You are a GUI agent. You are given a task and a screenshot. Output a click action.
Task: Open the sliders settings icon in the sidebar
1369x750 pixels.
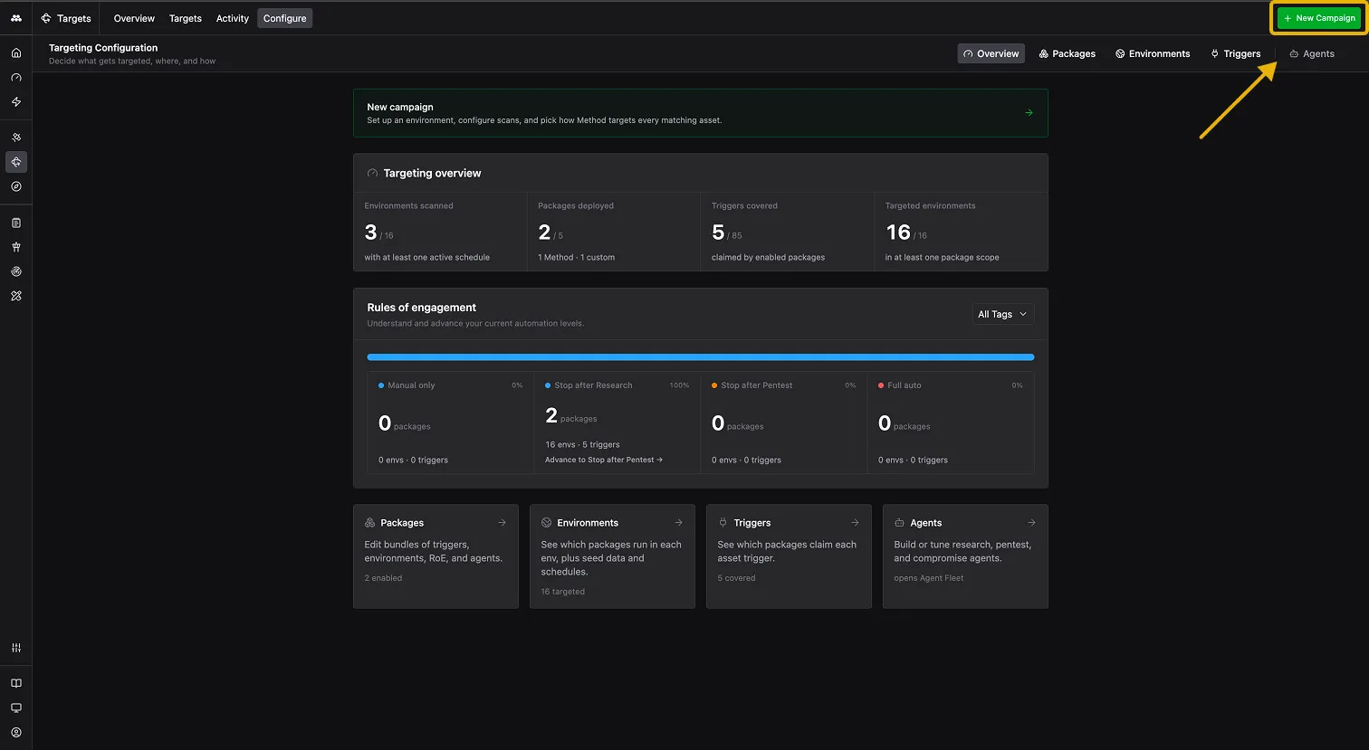(x=16, y=648)
